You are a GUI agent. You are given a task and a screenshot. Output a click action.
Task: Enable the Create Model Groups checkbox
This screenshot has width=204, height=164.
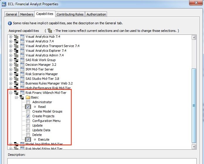pyautogui.click(x=28, y=112)
